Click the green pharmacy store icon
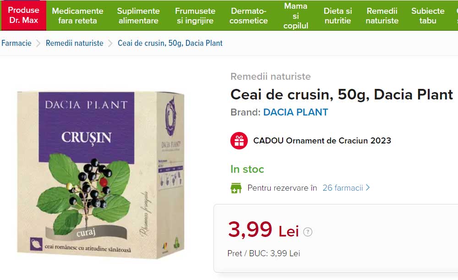 coord(236,188)
